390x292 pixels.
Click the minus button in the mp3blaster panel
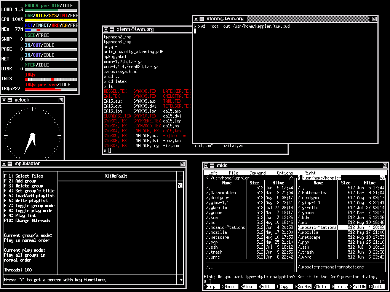(181, 176)
